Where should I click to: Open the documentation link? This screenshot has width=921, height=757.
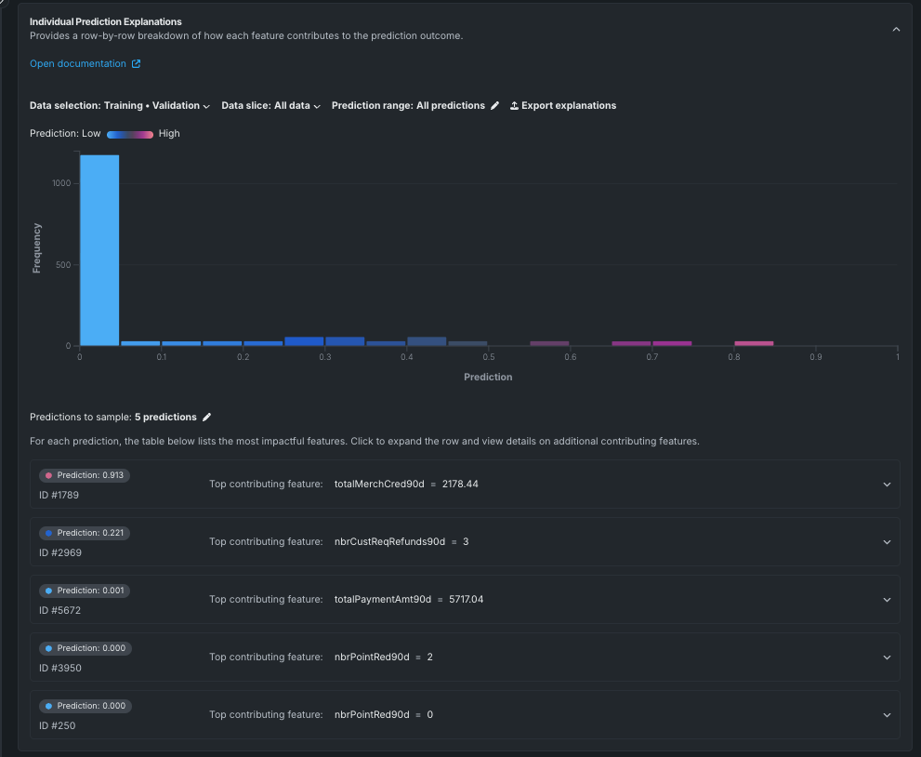pos(77,64)
